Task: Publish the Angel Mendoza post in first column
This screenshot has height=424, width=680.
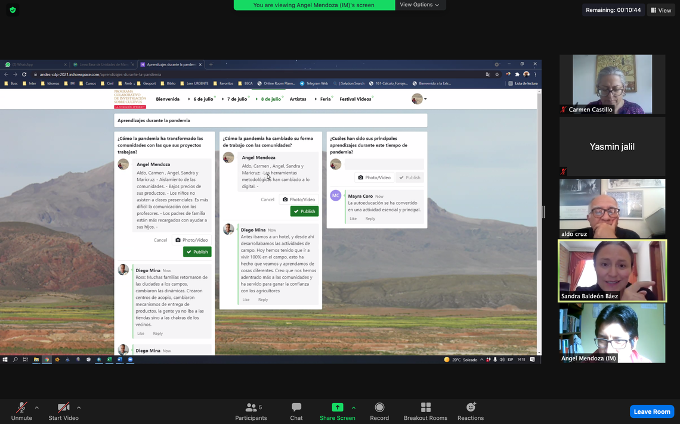Action: tap(197, 252)
